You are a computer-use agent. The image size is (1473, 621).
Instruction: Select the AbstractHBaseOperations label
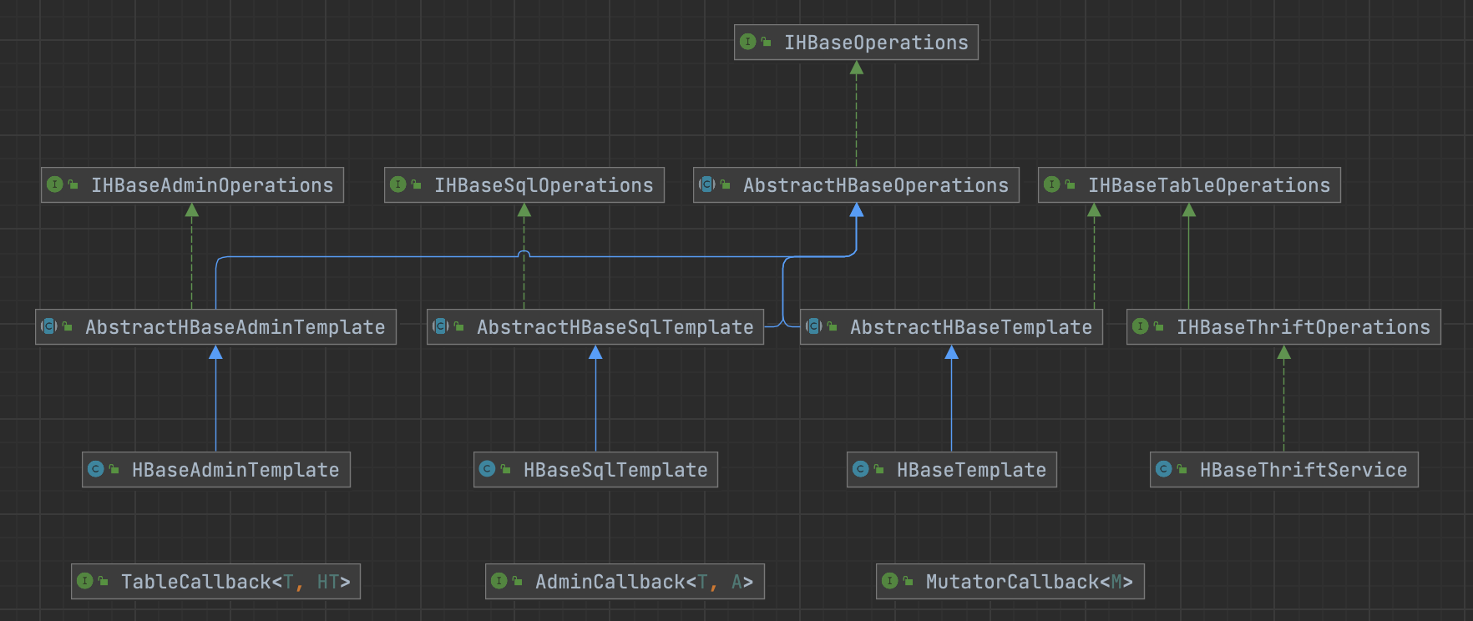(x=876, y=185)
